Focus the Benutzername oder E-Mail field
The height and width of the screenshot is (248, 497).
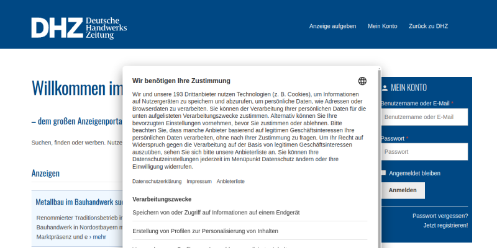point(424,117)
